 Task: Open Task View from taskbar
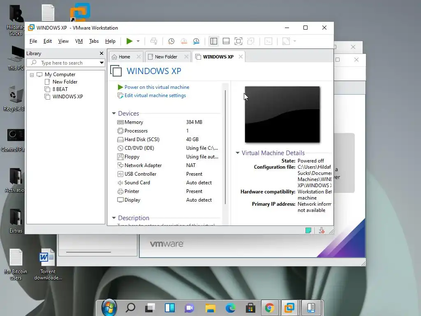point(150,308)
